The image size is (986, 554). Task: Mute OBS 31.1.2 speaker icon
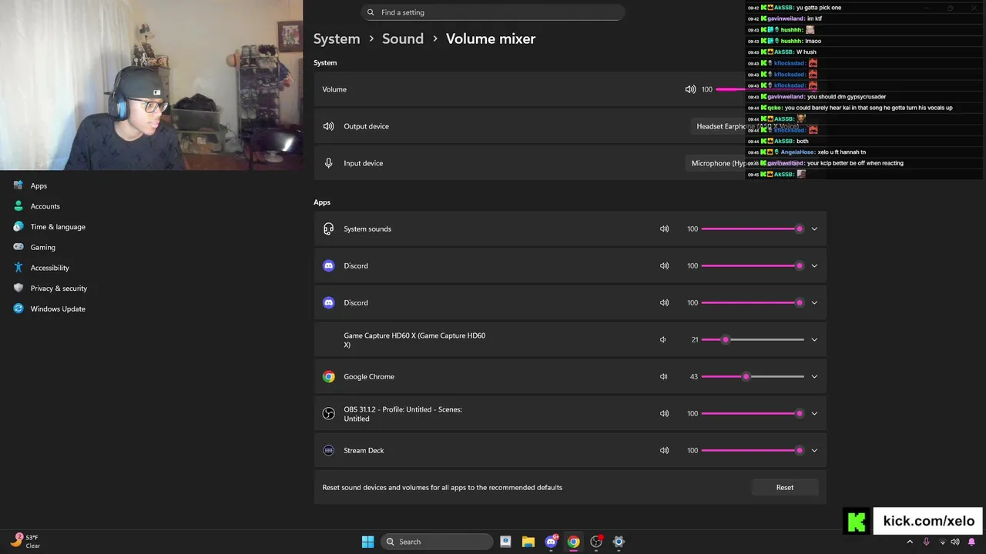(x=664, y=413)
